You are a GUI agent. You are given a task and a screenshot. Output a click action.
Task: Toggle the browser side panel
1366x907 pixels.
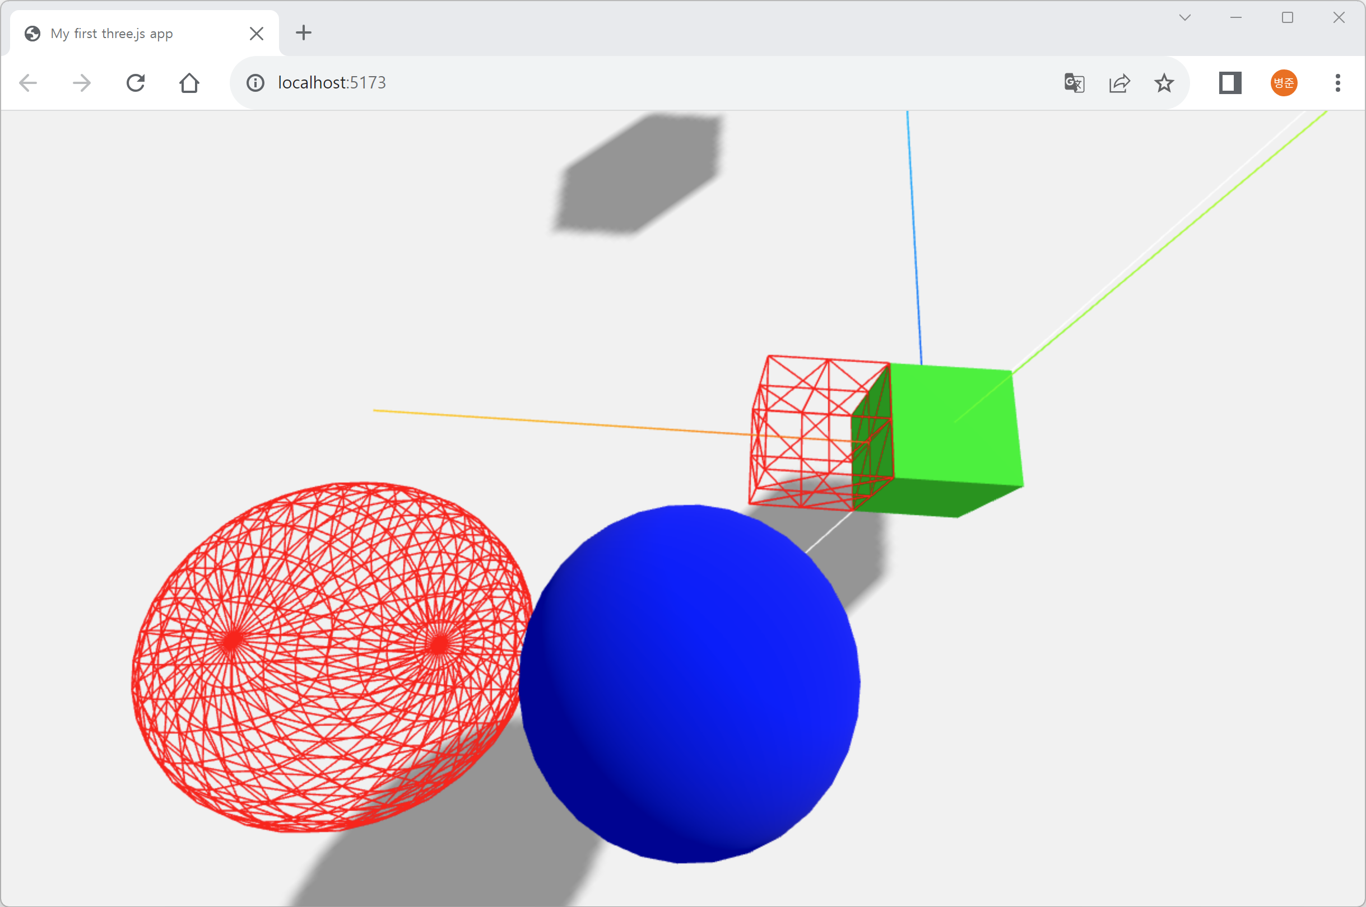pos(1230,83)
